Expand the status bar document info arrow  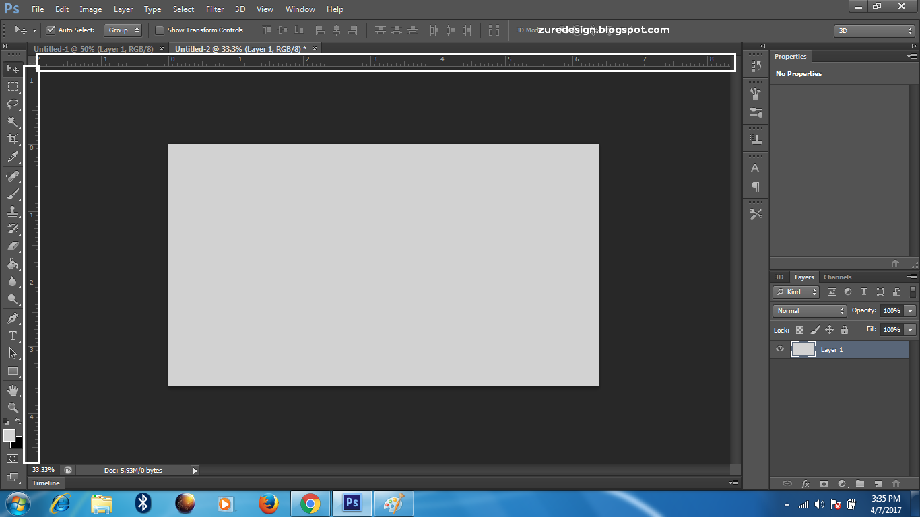coord(195,471)
